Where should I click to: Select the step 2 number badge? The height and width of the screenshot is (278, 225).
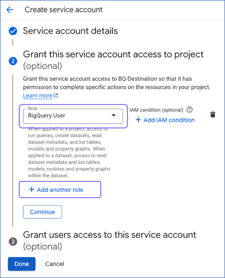point(13,61)
